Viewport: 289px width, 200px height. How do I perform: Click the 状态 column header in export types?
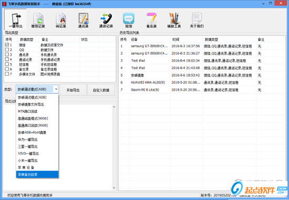(89, 39)
